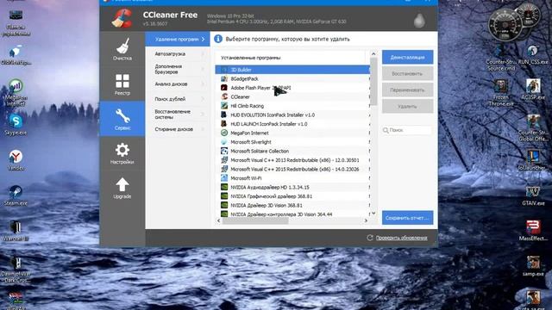Screen dimensions: 552x310
Task: Launch GTAIV.exe desktop shortcut
Action: 533,195
